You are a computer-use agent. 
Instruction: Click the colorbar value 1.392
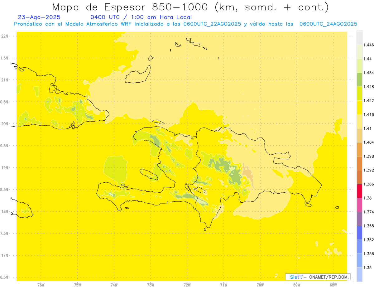pos(369,170)
